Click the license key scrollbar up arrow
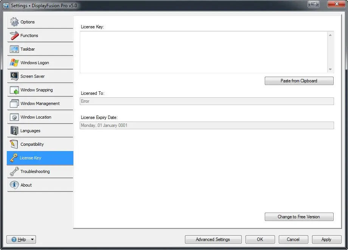Image resolution: width=348 pixels, height=250 pixels. coord(330,35)
